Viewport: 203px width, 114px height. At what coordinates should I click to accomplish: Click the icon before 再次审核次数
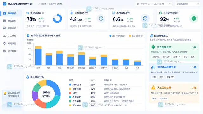(114, 13)
